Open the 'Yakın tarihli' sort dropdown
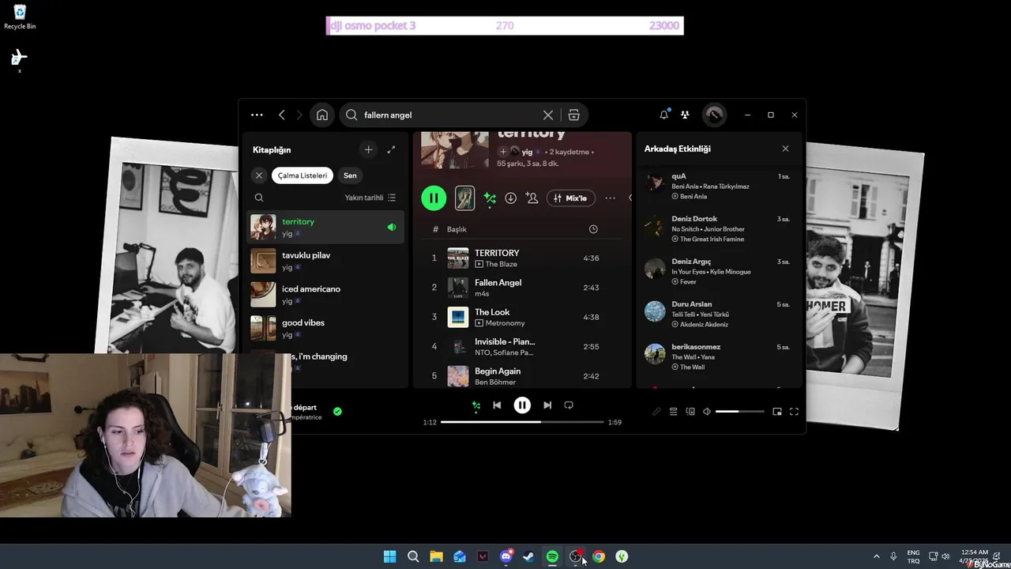 (x=370, y=198)
